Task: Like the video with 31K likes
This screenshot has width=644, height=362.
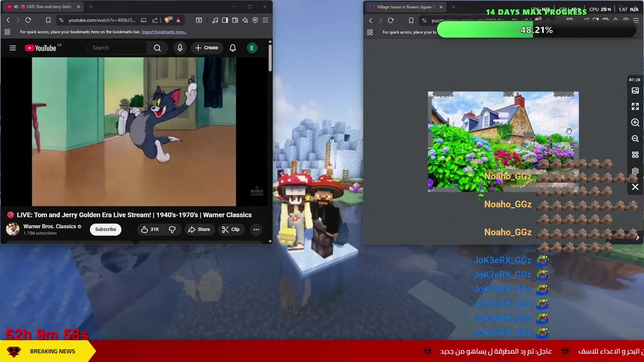Action: (x=150, y=229)
